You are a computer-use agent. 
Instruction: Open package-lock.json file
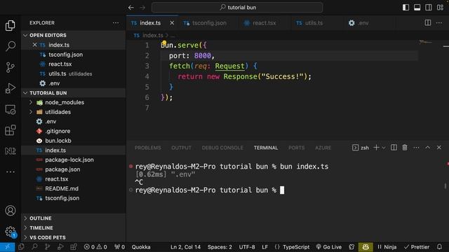[73, 160]
